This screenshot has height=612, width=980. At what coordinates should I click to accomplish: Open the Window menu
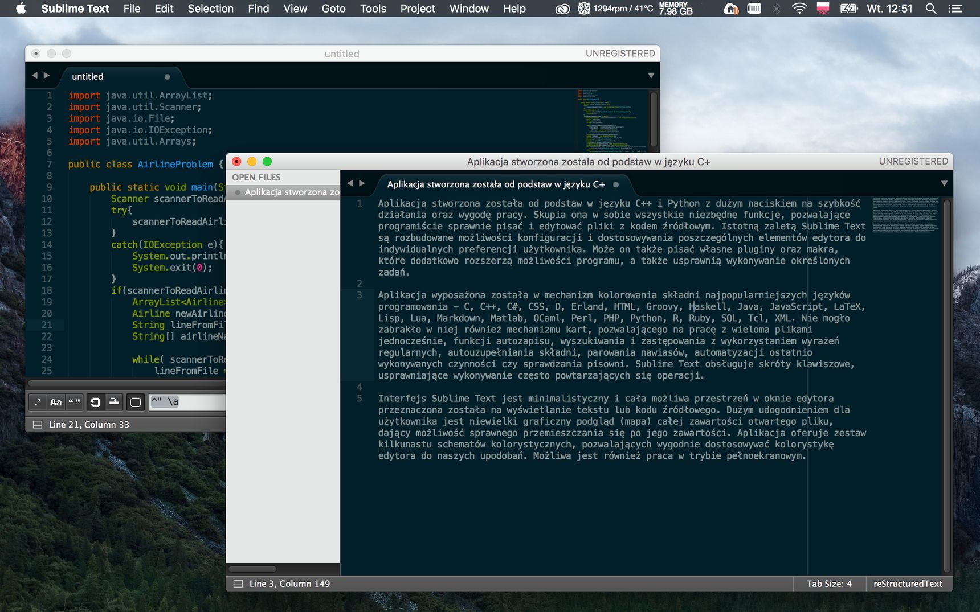[x=469, y=9]
